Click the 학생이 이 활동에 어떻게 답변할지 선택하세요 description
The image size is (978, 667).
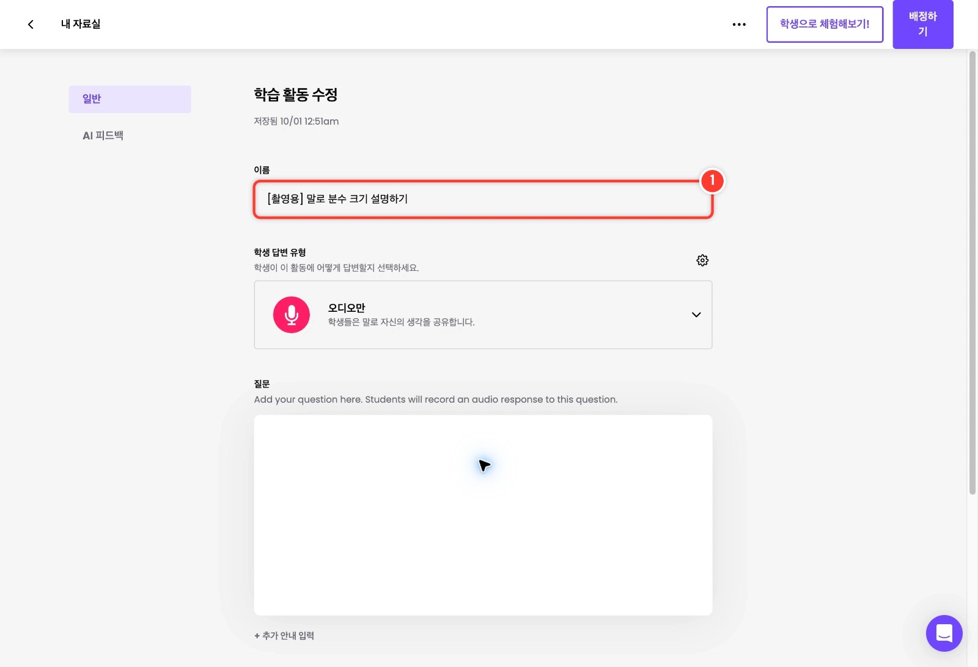point(336,268)
